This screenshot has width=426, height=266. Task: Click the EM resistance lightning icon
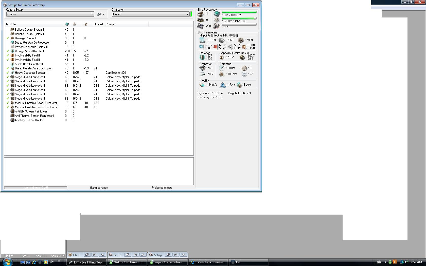pos(201,47)
